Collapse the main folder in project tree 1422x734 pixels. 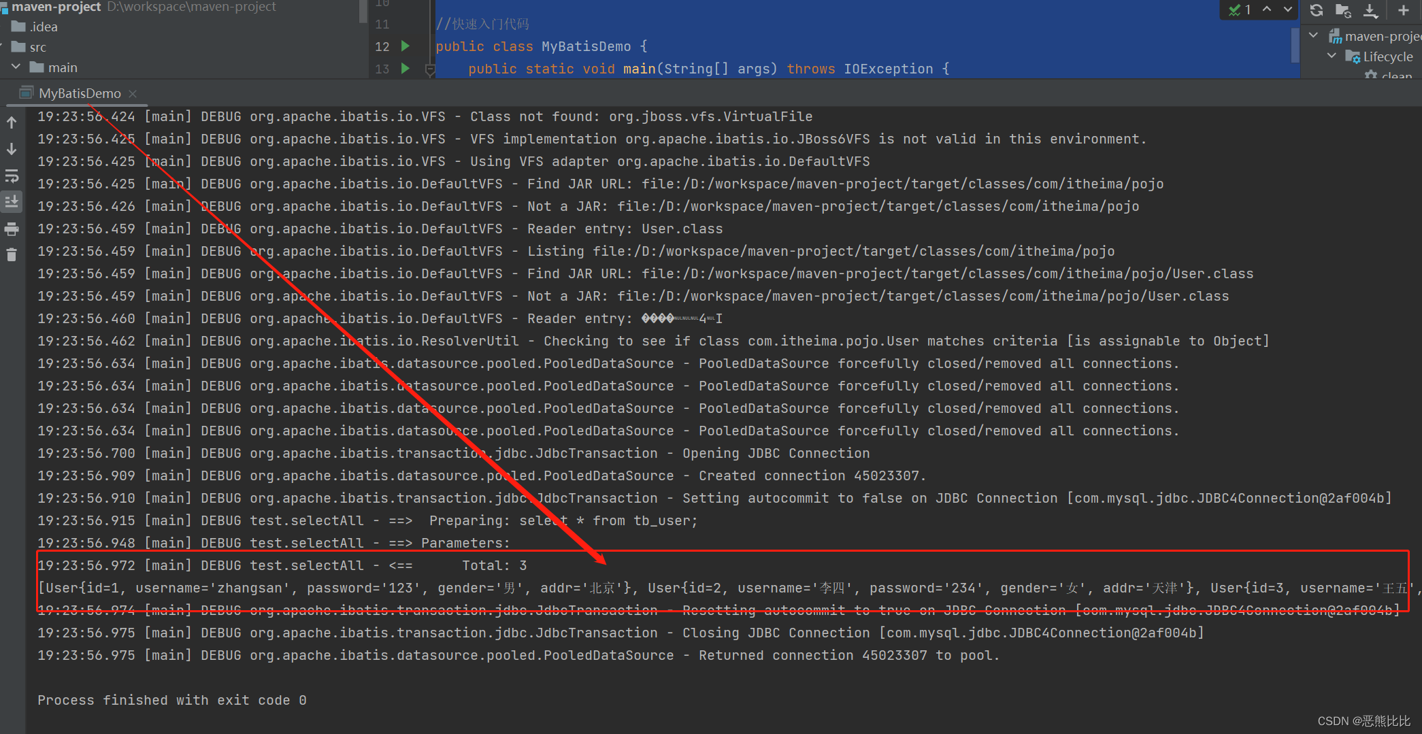coord(15,67)
